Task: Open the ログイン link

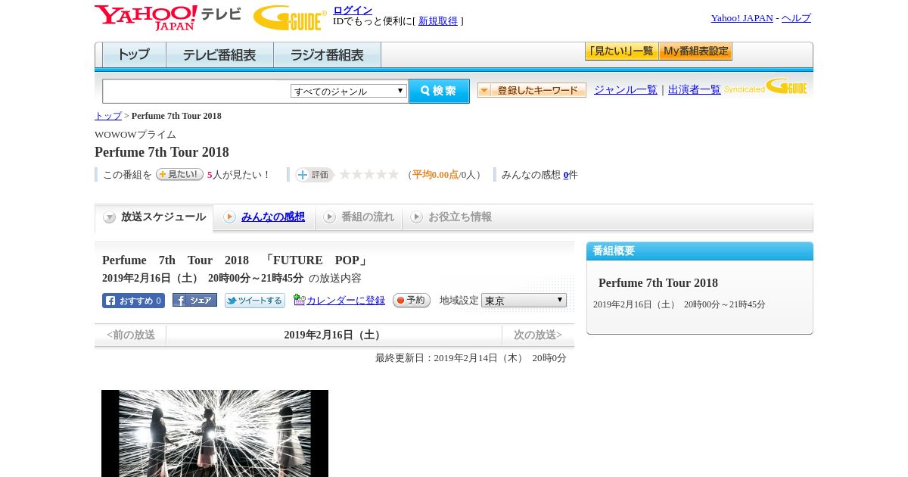Action: (x=353, y=10)
